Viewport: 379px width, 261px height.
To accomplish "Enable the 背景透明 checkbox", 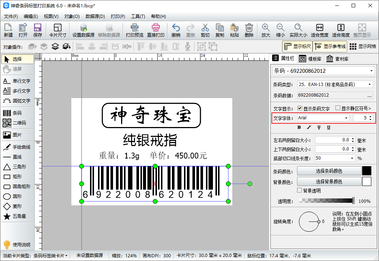I will (x=300, y=190).
